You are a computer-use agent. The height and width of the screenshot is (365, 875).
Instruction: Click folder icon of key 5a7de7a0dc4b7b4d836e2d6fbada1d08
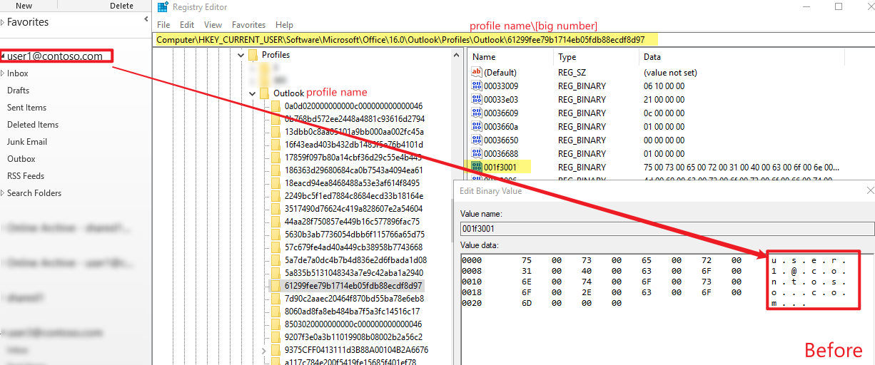pos(276,260)
